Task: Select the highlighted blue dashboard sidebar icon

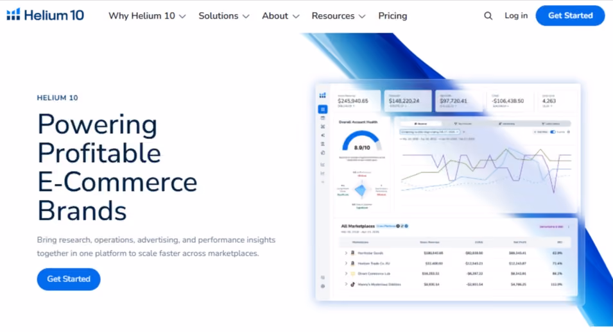Action: 322,109
